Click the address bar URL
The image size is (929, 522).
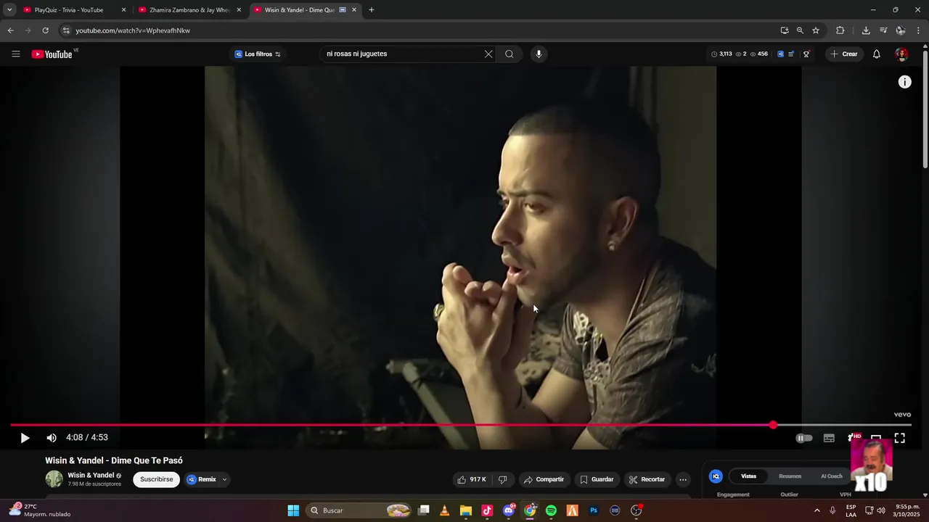point(133,30)
